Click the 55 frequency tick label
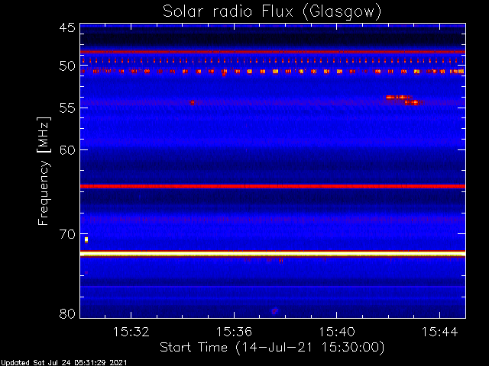 [x=67, y=108]
